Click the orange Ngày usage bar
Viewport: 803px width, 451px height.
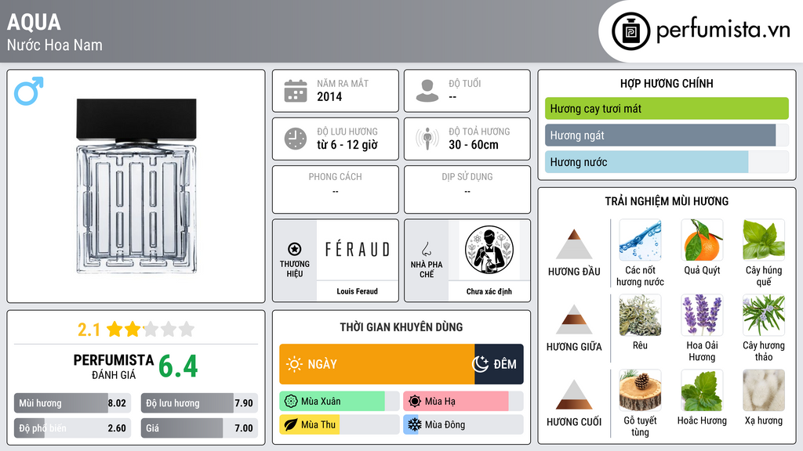377,364
